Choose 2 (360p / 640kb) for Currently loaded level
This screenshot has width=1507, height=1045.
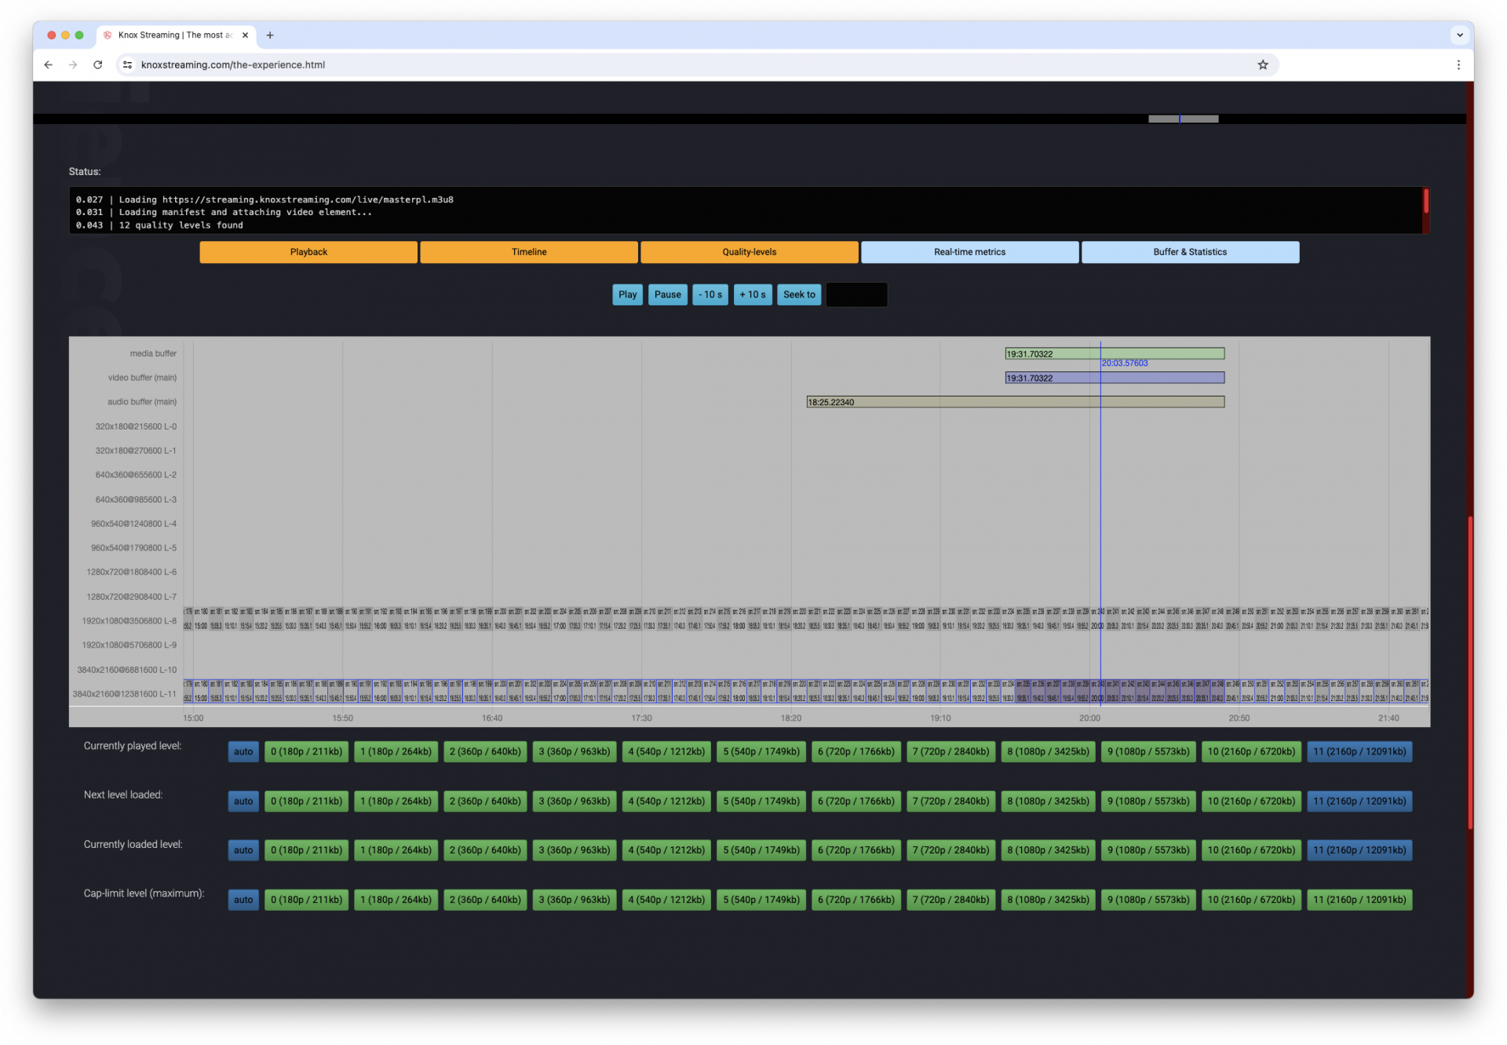click(485, 850)
